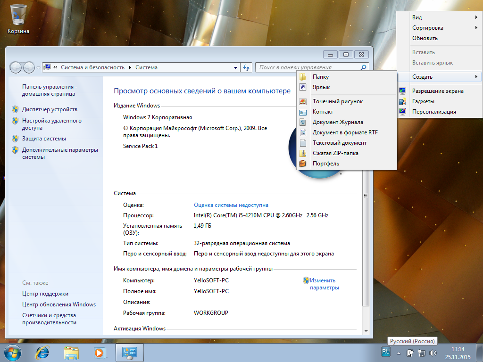Click shield icon beside Защита системы
Screen dimensions: 483x362
pyautogui.click(x=15, y=139)
